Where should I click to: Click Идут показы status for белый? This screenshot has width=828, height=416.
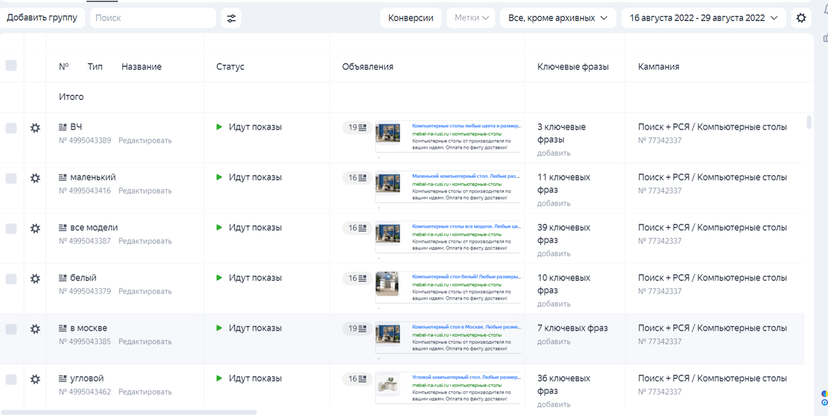point(255,278)
